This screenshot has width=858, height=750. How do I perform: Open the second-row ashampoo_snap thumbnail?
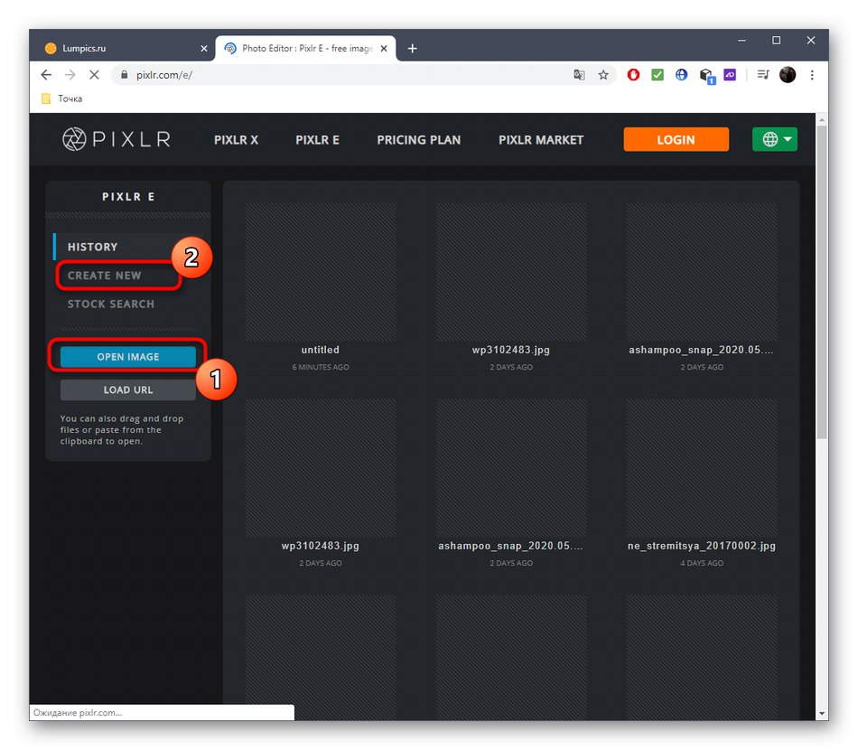[511, 467]
